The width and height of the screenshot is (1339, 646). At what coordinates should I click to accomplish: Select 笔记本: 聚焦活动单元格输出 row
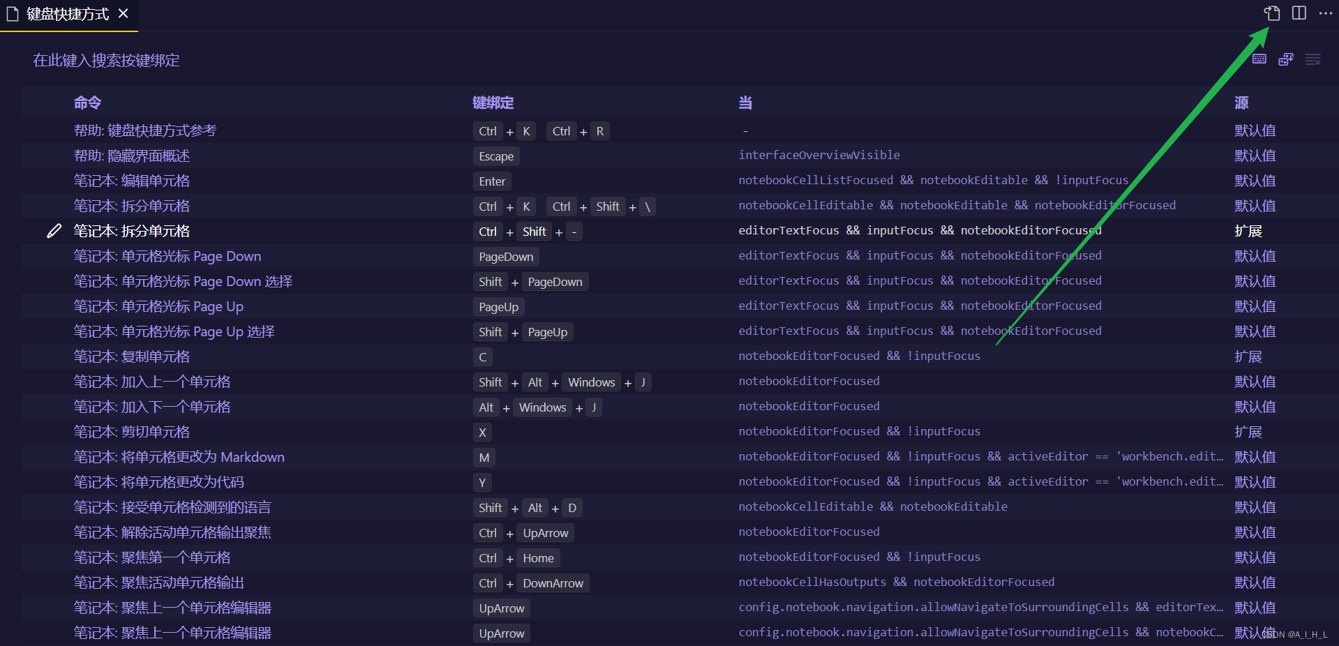coord(680,583)
